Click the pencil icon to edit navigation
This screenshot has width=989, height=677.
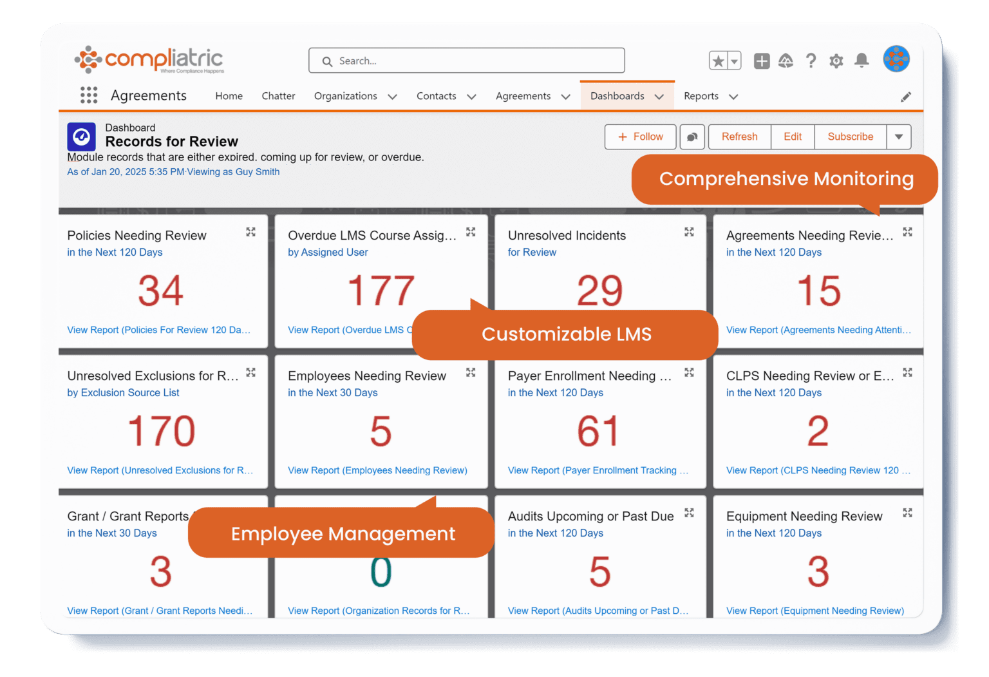[906, 97]
